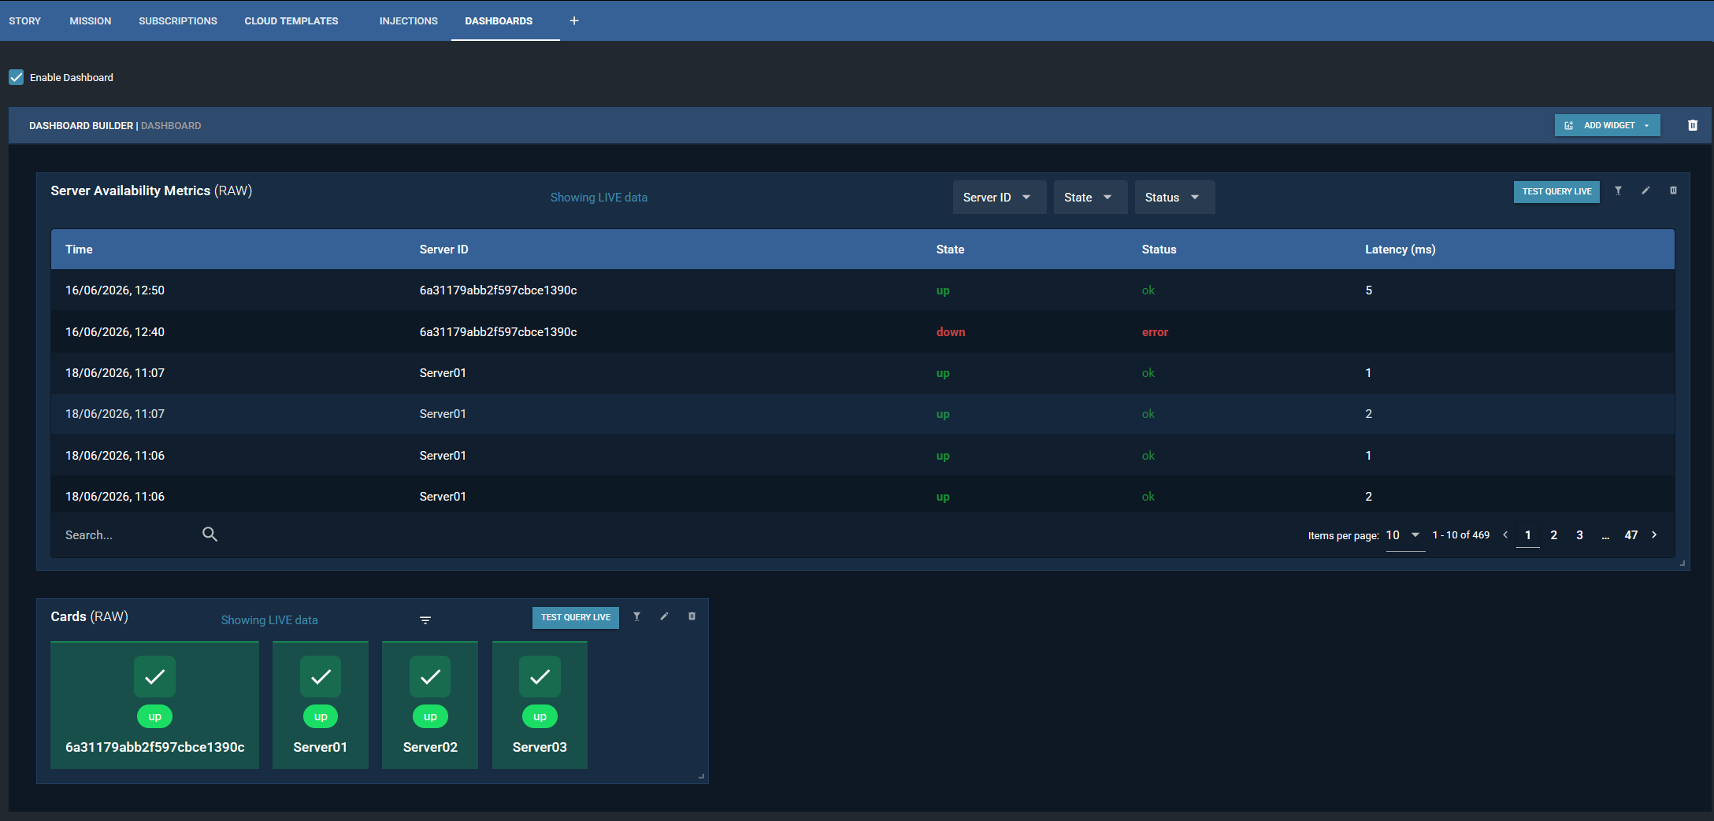Open the Add Widget dropdown

point(1607,125)
